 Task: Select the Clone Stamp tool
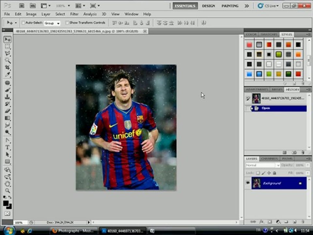point(7,97)
